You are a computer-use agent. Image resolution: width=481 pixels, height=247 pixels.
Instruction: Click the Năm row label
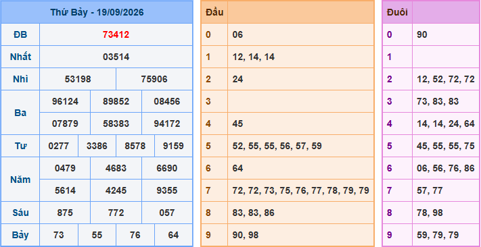tap(20, 180)
